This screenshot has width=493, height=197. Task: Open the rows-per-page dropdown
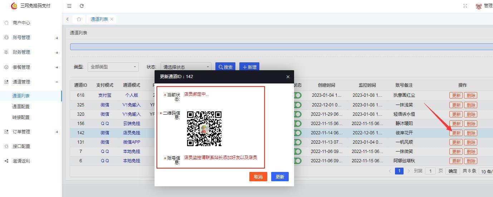pos(486,172)
